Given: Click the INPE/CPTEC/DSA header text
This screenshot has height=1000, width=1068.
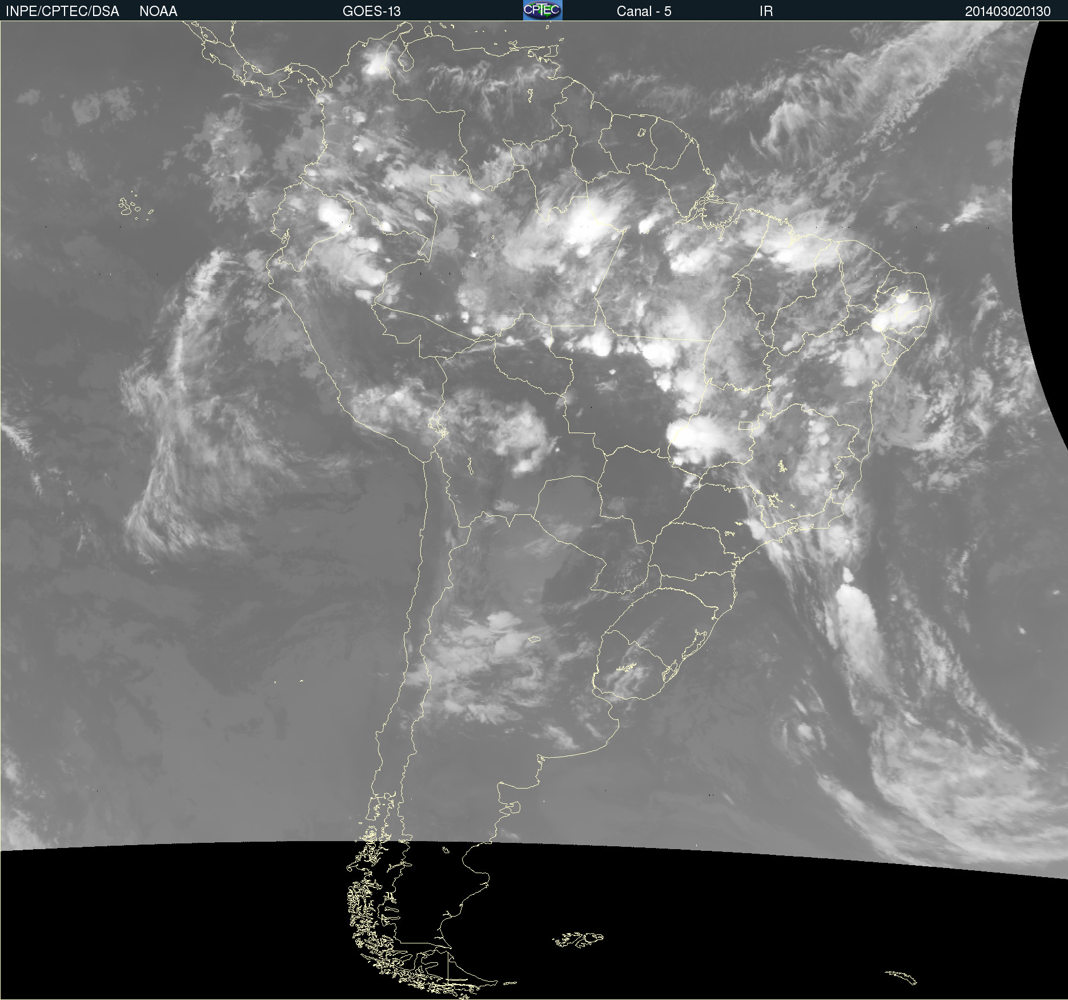Looking at the screenshot, I should (x=62, y=11).
